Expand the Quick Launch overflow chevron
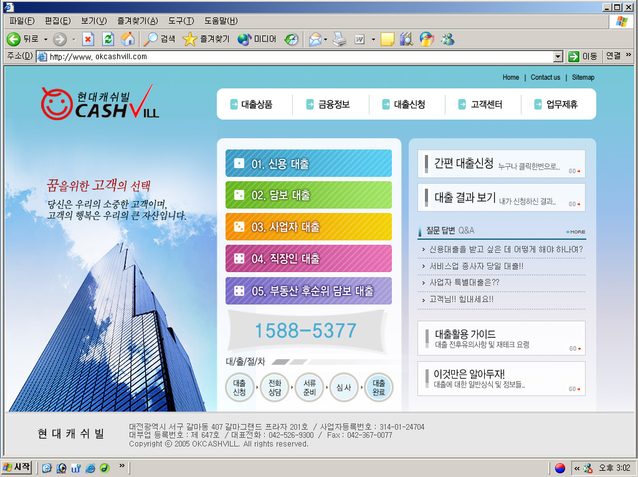This screenshot has height=477, width=638. (x=122, y=466)
